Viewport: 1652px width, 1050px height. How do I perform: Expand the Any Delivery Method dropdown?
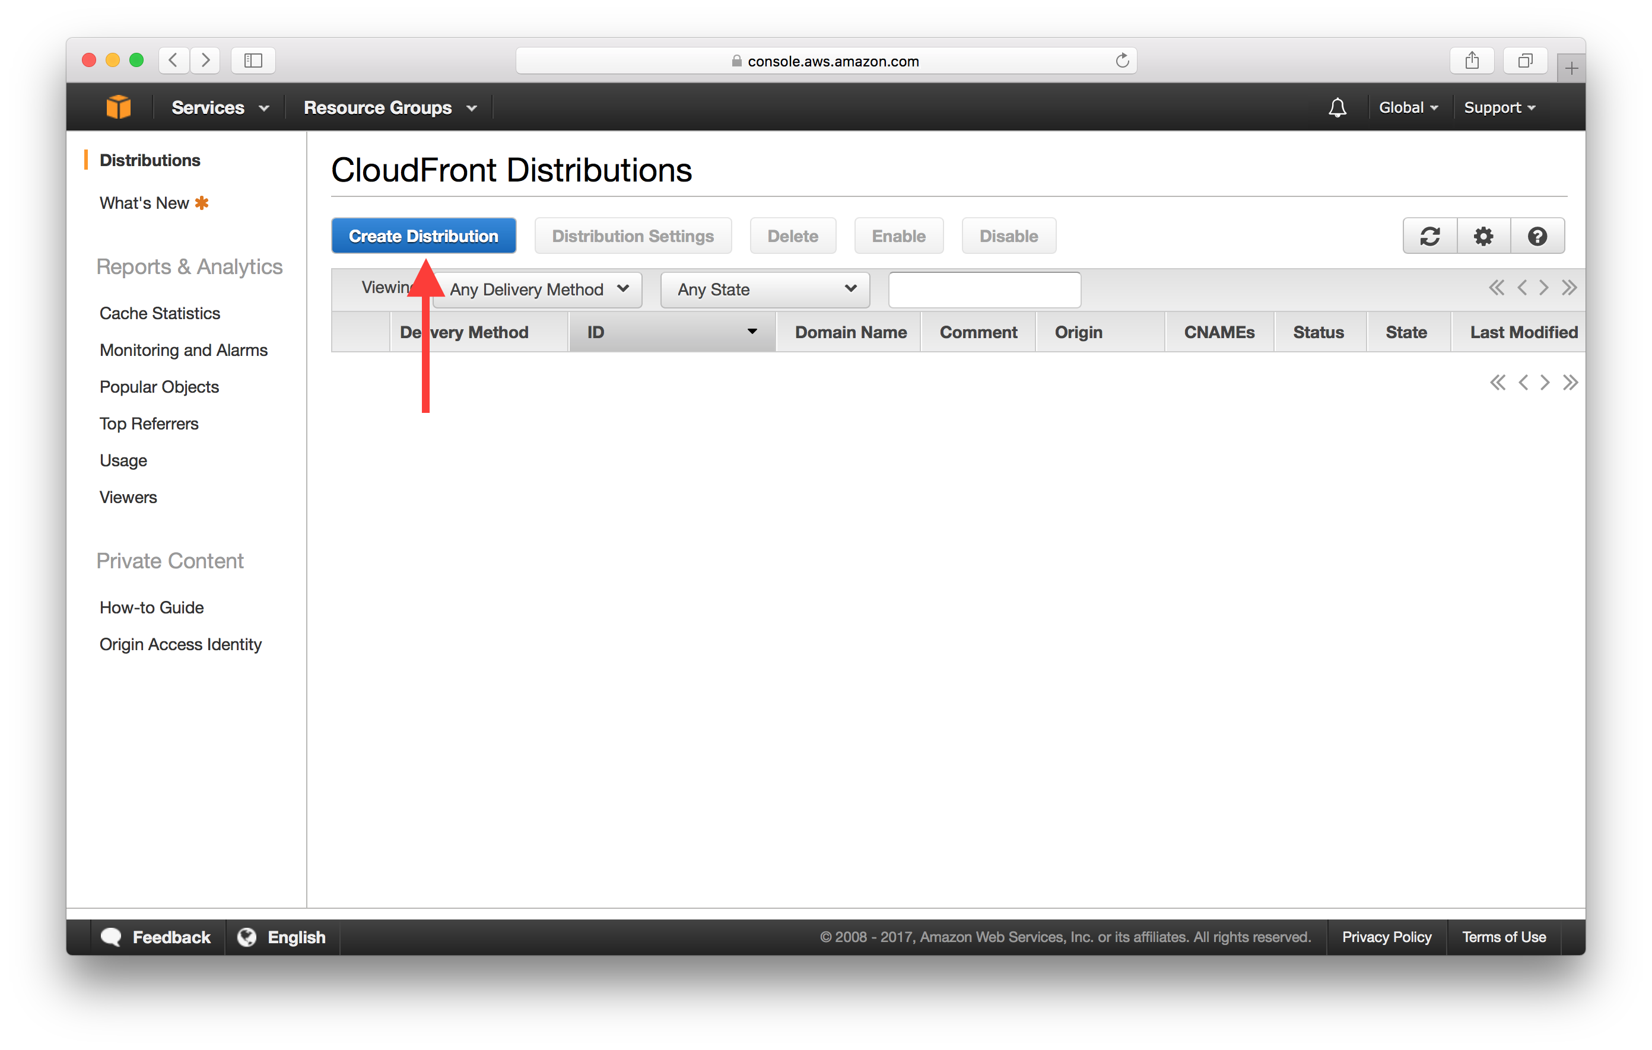click(542, 289)
